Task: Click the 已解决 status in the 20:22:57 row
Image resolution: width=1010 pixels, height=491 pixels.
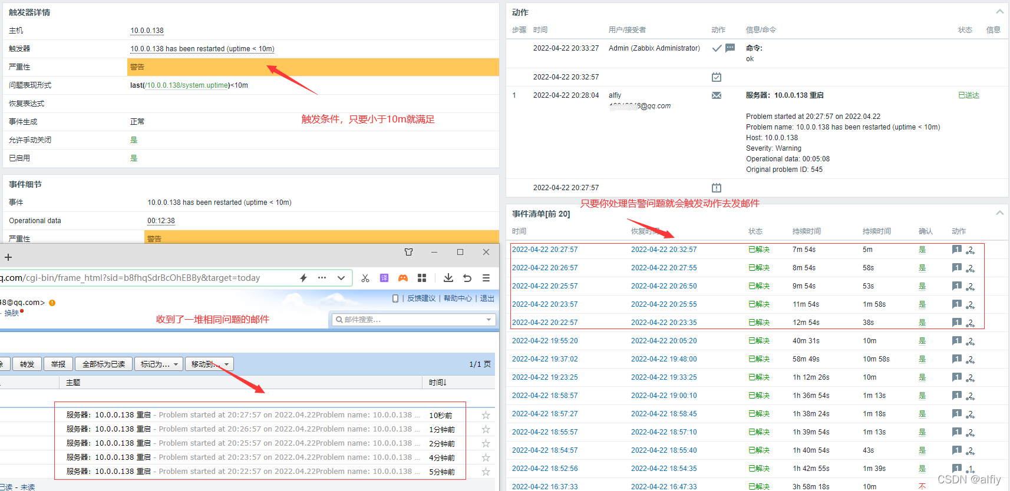Action: [x=759, y=323]
